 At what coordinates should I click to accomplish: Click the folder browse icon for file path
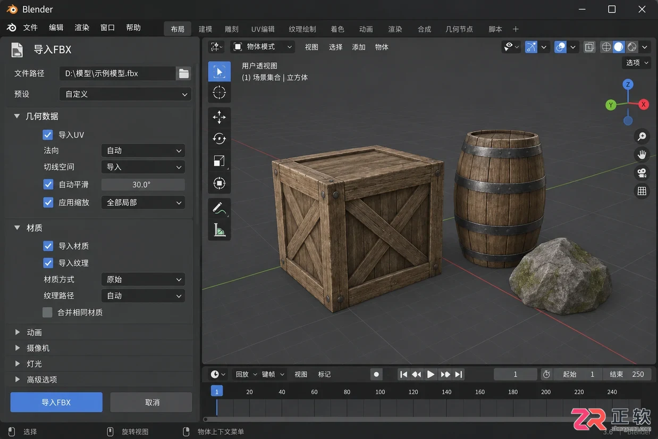[x=184, y=73]
